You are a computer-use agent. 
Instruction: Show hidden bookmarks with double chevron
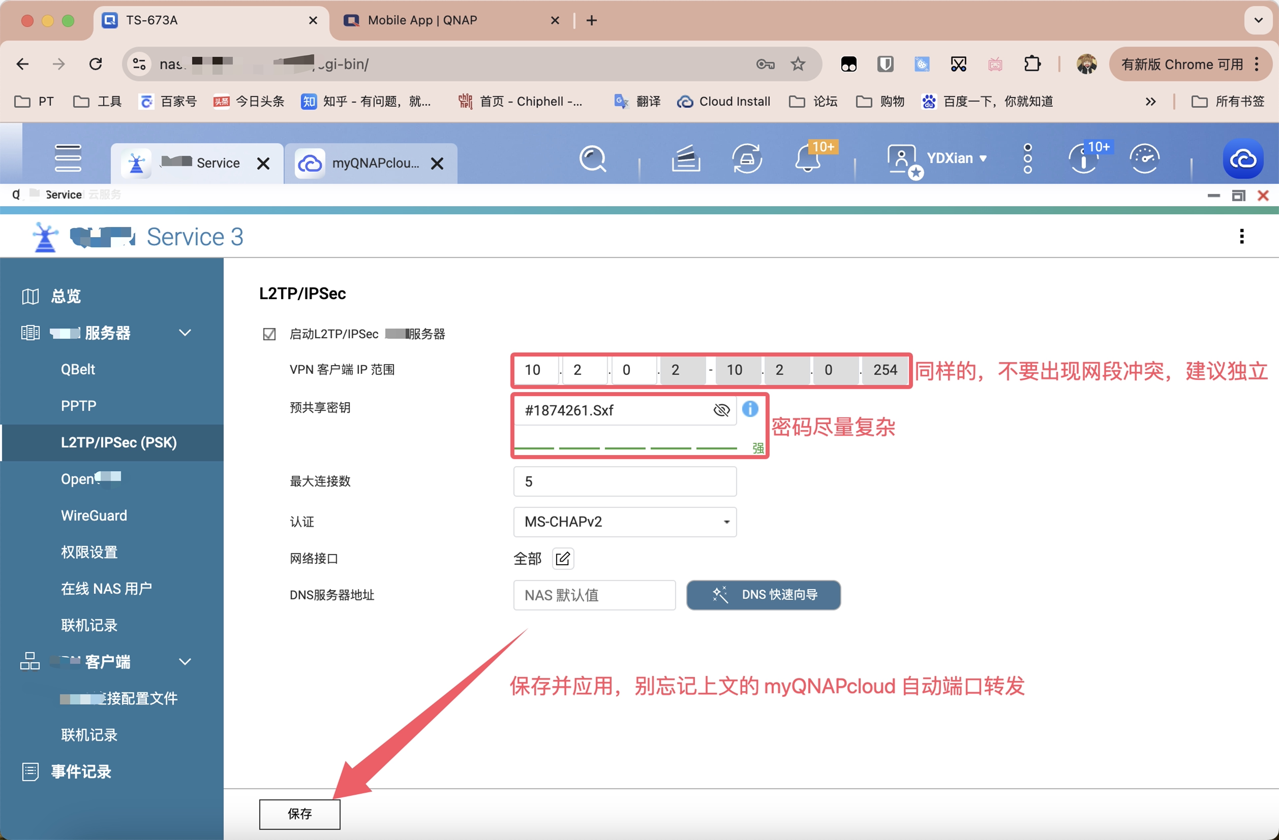pos(1150,102)
